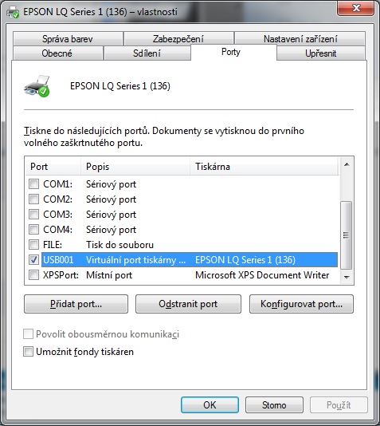Check the FILE: port checkbox
Viewport: 380px width, 426px height.
point(33,245)
